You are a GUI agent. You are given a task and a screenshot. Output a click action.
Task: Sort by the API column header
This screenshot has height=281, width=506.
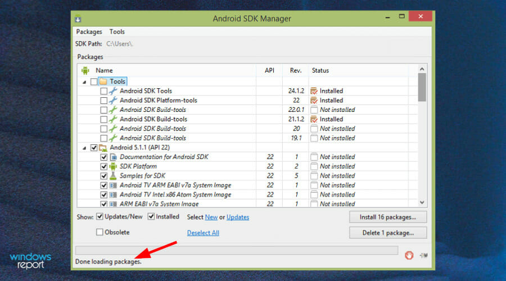coord(269,70)
